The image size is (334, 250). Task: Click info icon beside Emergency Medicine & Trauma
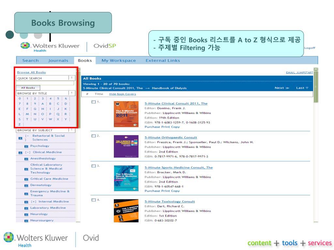click(26, 194)
